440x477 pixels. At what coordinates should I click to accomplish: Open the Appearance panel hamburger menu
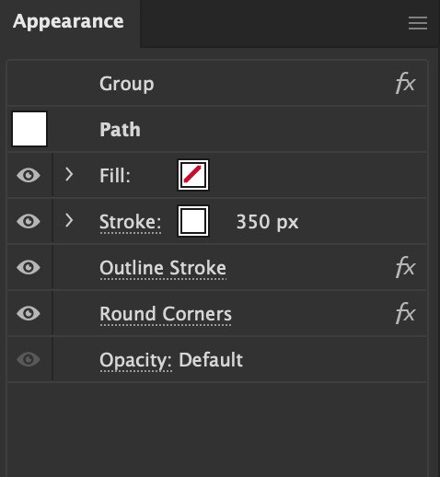[418, 23]
